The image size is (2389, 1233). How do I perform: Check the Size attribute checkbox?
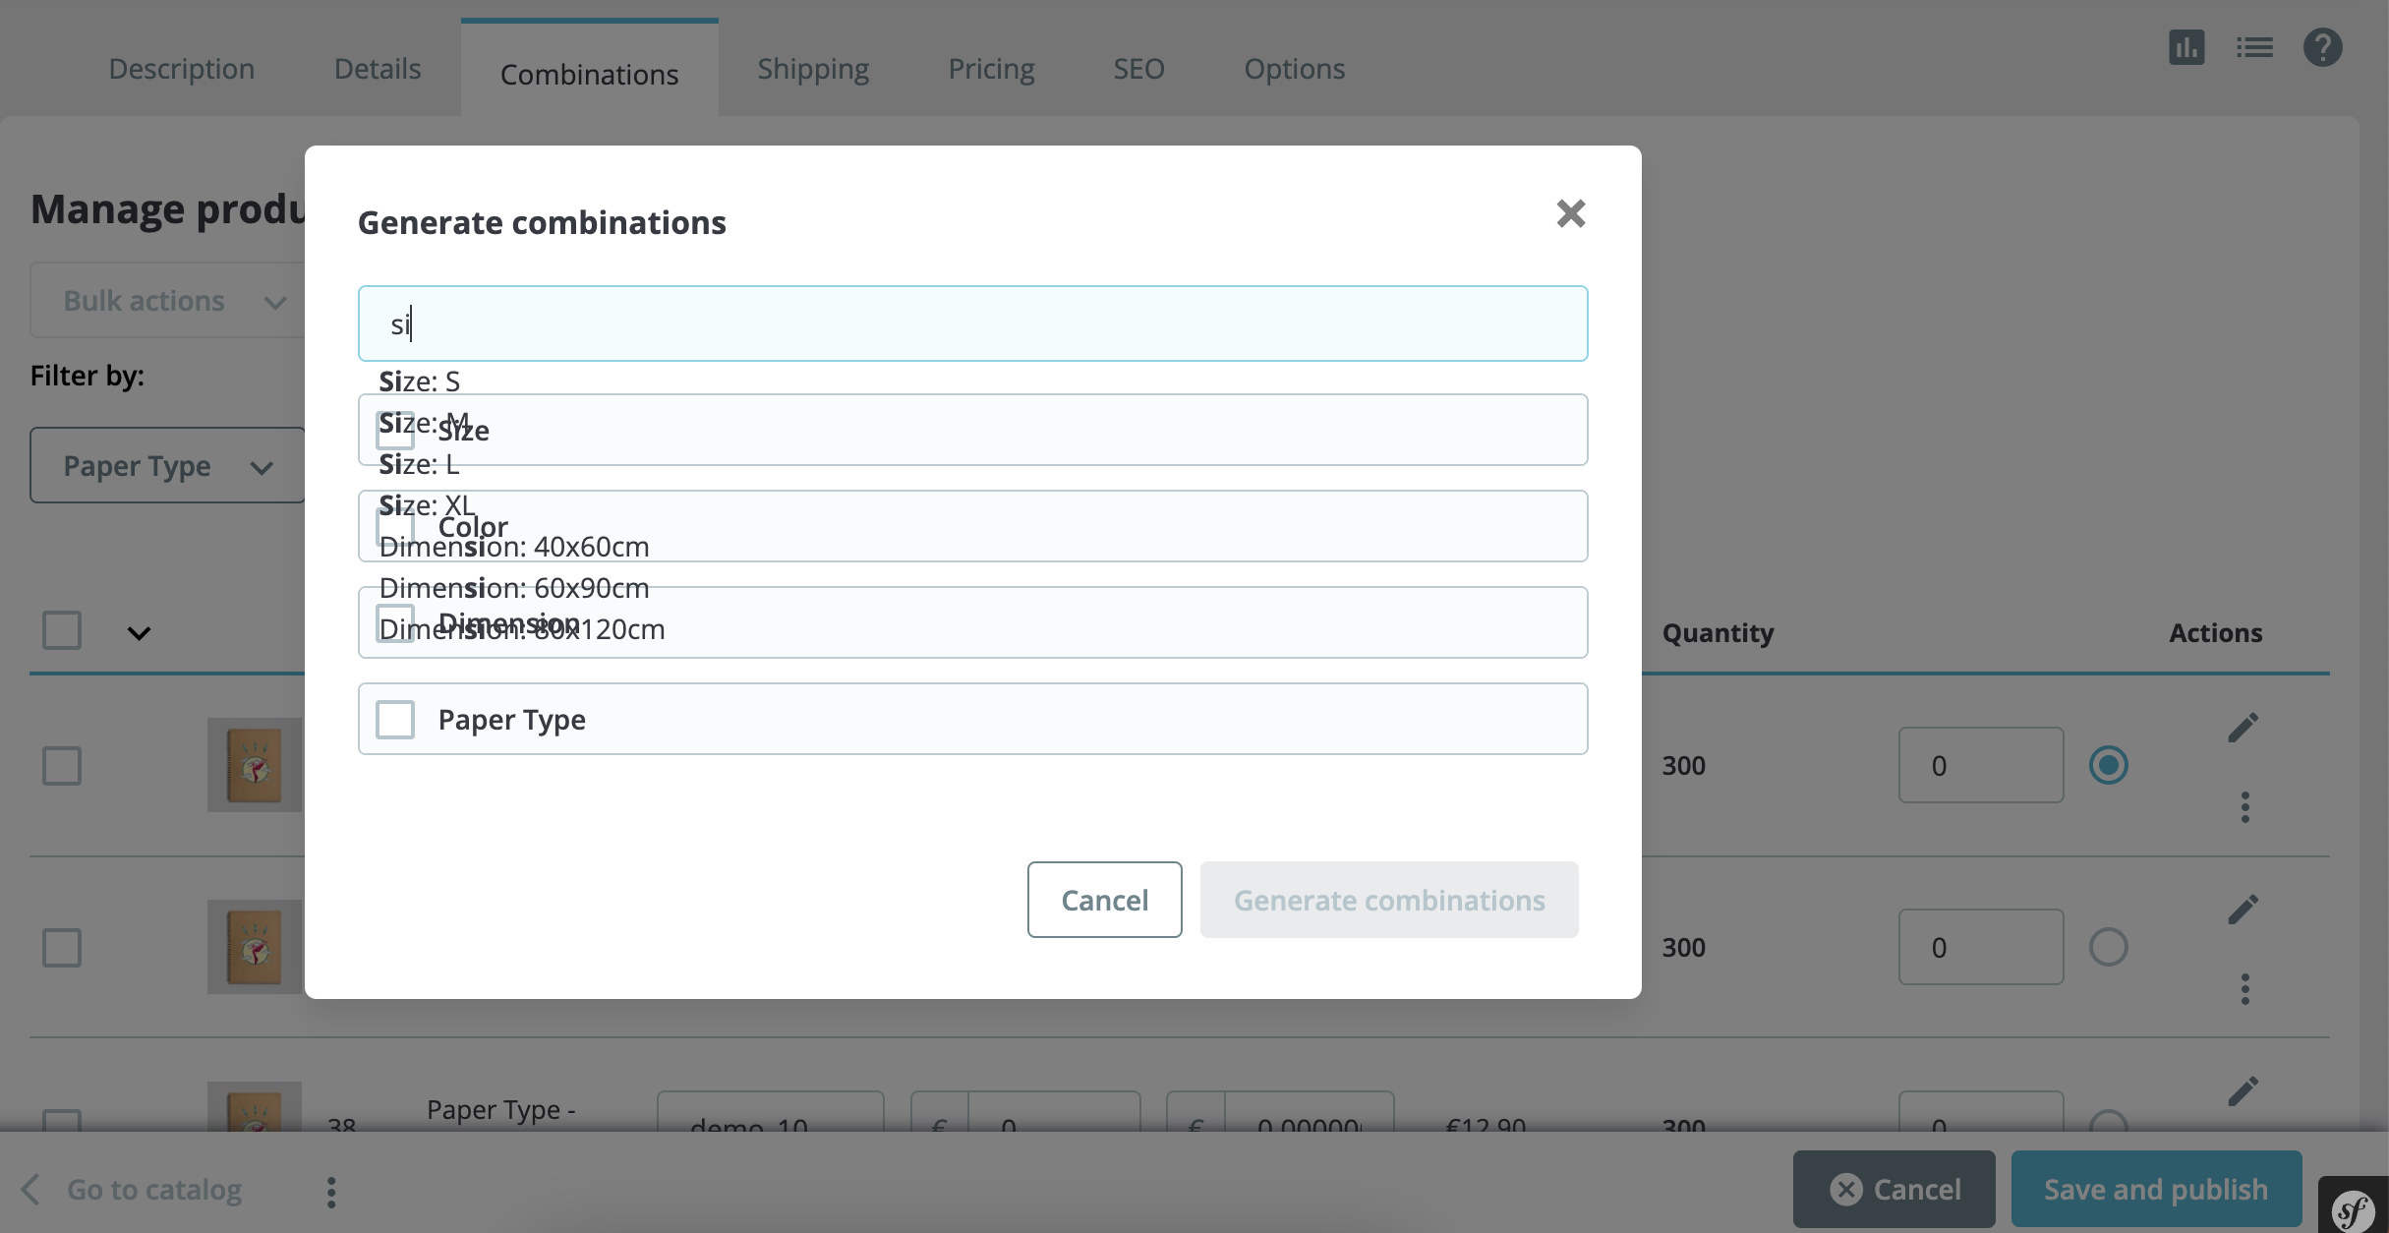[x=395, y=429]
